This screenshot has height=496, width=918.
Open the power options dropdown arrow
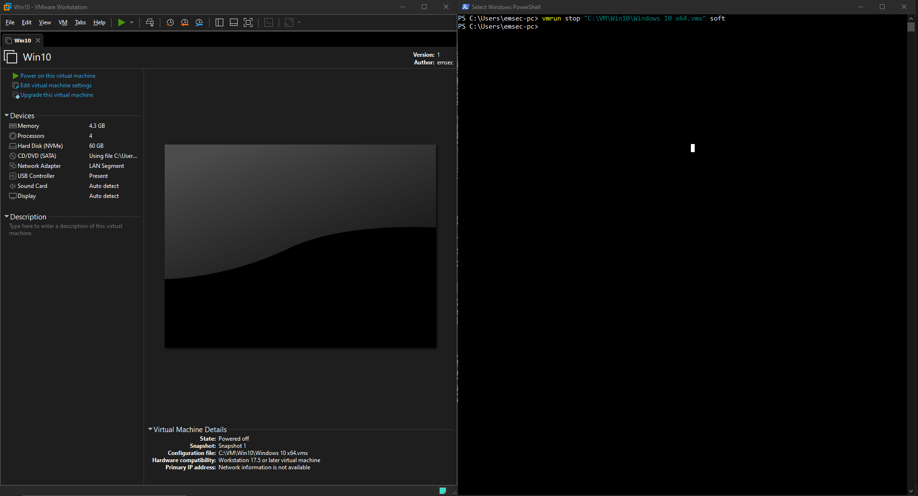[132, 22]
